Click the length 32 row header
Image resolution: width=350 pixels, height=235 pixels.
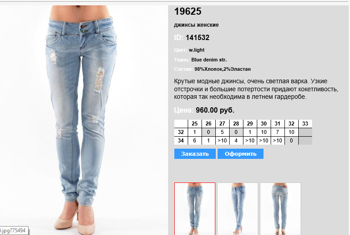pyautogui.click(x=181, y=132)
